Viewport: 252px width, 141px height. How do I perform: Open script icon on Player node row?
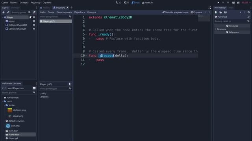(30, 17)
